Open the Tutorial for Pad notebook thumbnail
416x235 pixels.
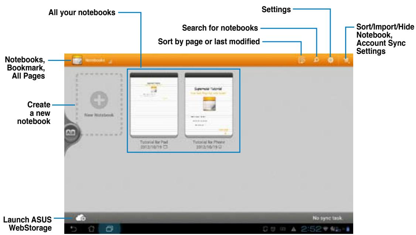click(x=154, y=106)
